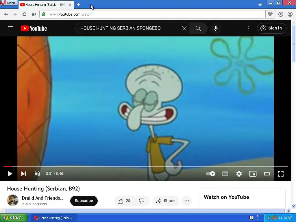Viewport: 296px width, 222px height.
Task: Click the Watch on YouTube heading
Action: coord(226,197)
